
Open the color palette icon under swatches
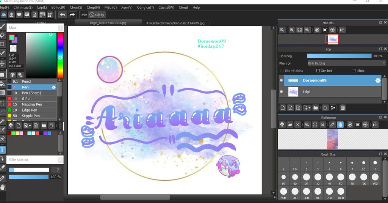click(13, 75)
